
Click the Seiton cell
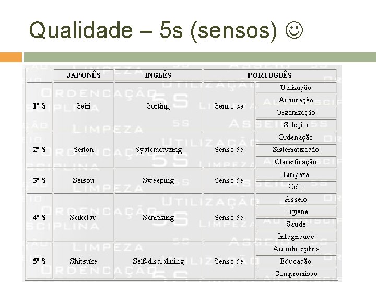(84, 150)
